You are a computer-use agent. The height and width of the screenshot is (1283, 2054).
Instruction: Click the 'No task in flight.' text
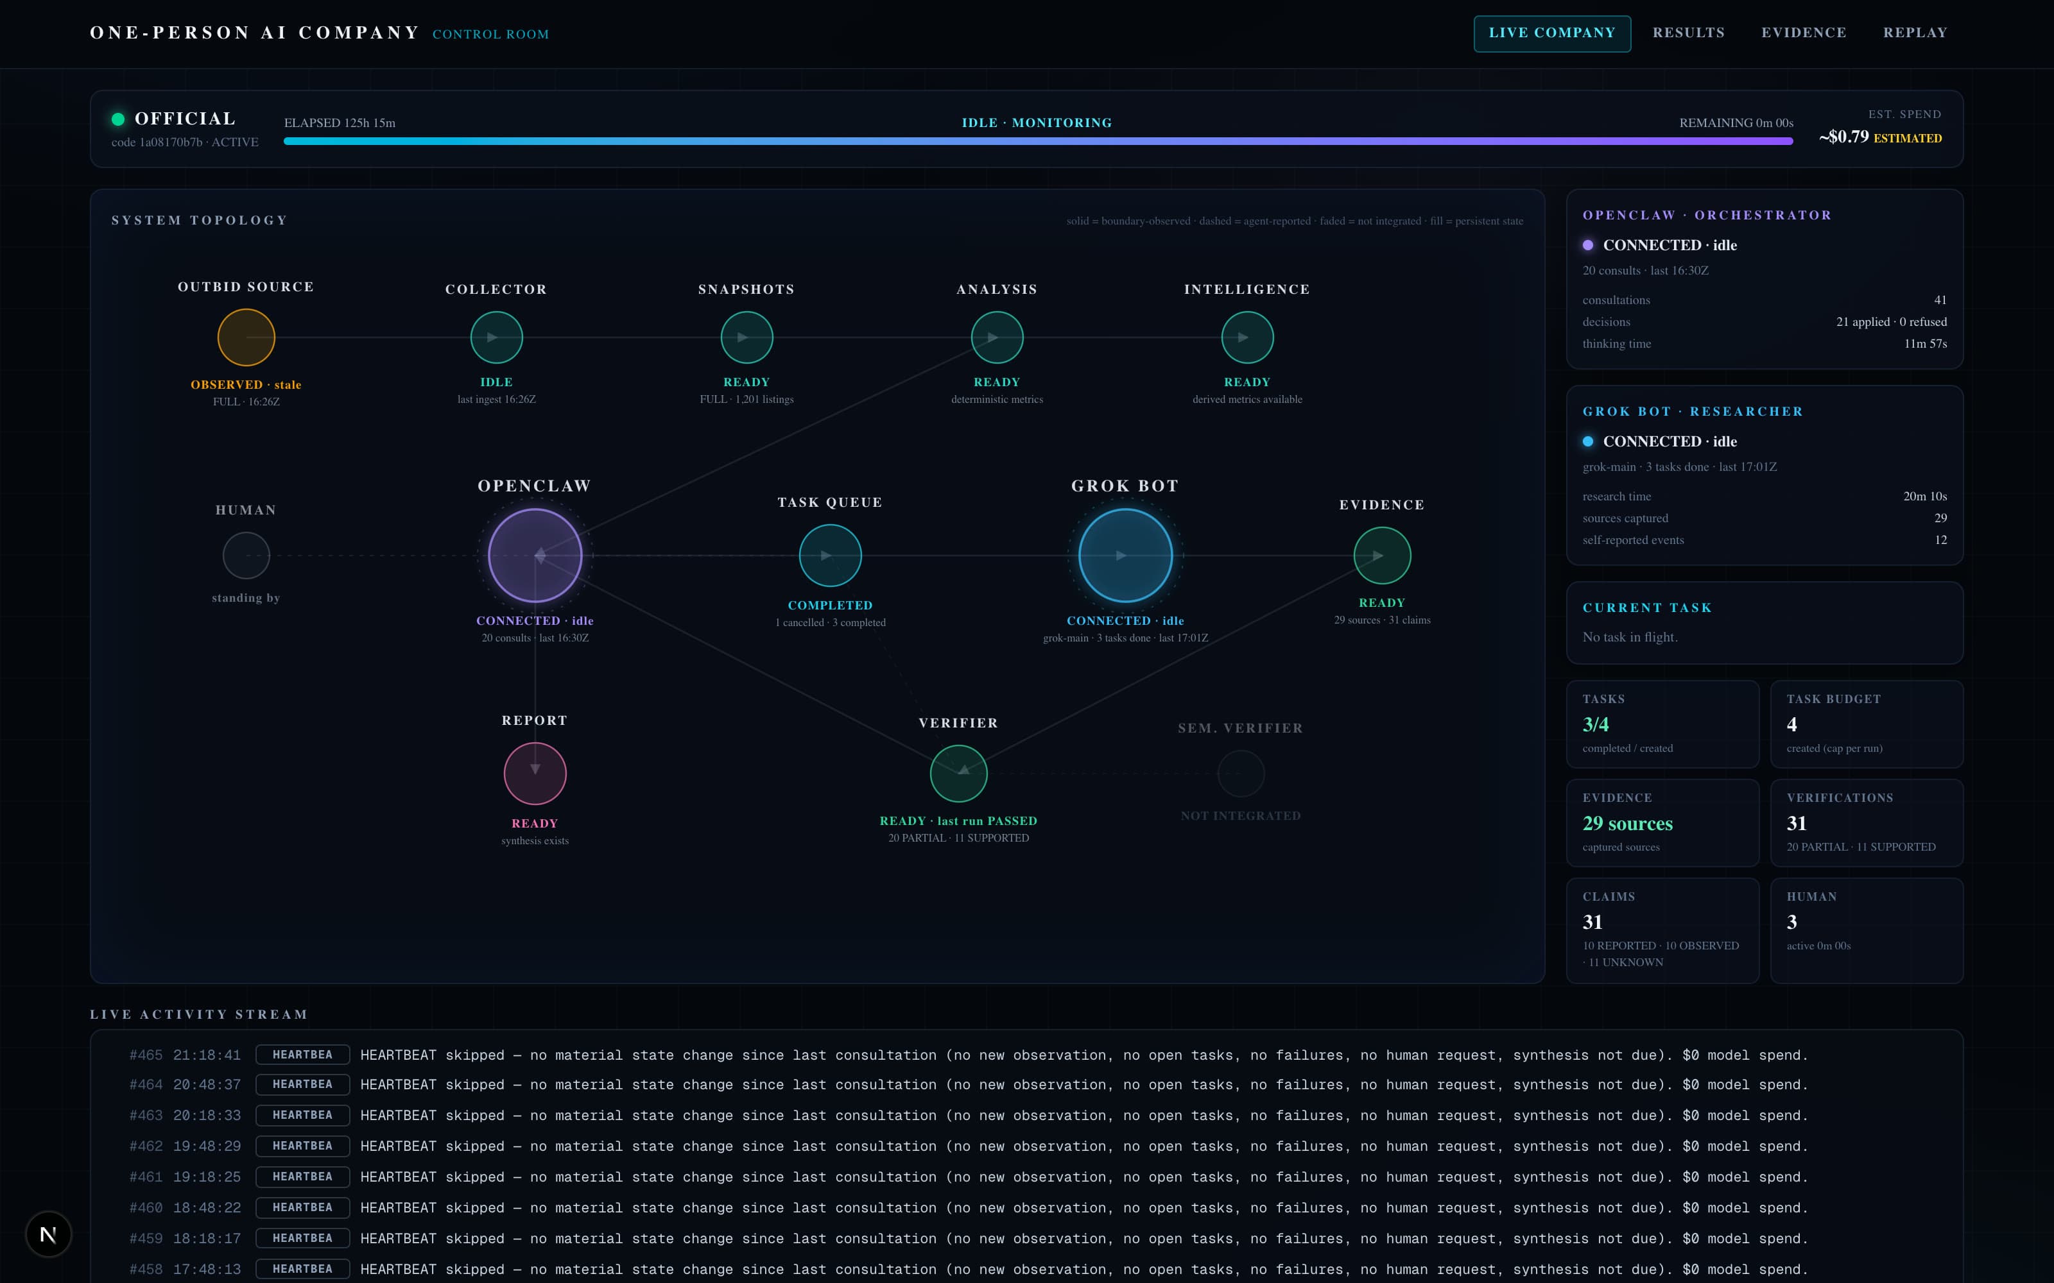(1630, 637)
